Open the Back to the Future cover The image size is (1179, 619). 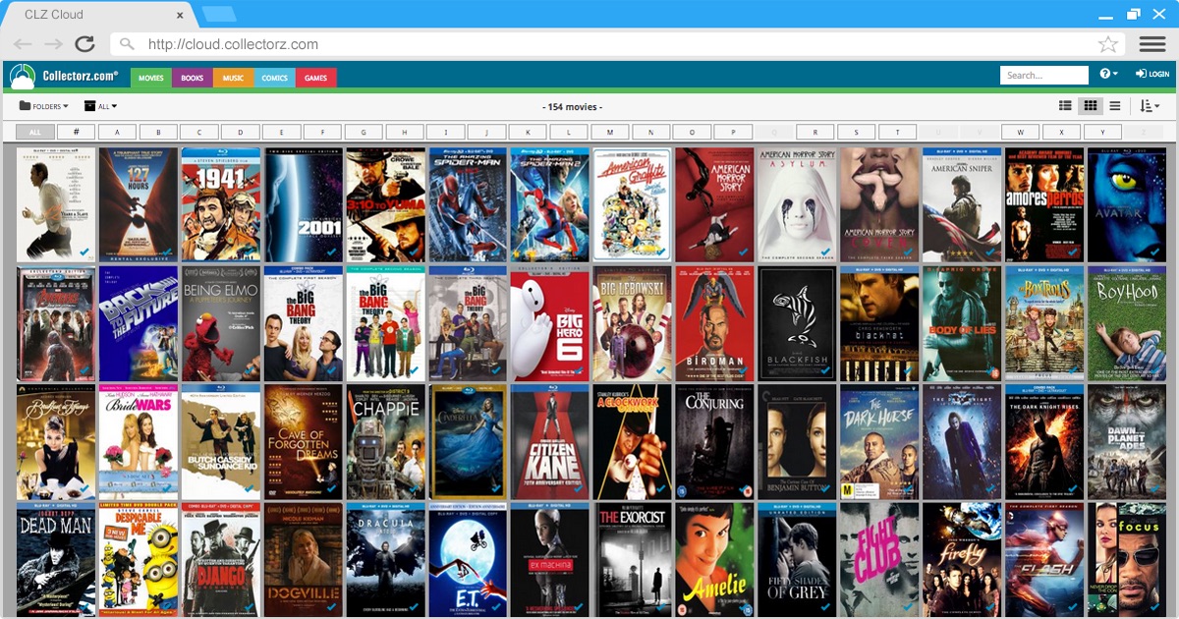pos(139,323)
